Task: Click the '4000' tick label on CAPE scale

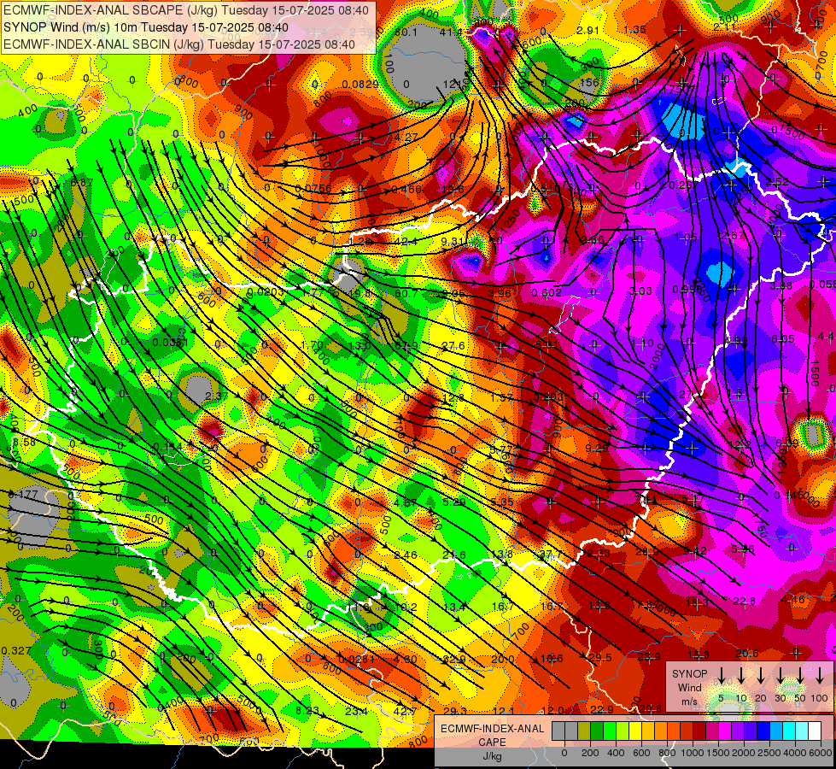Action: pyautogui.click(x=795, y=753)
